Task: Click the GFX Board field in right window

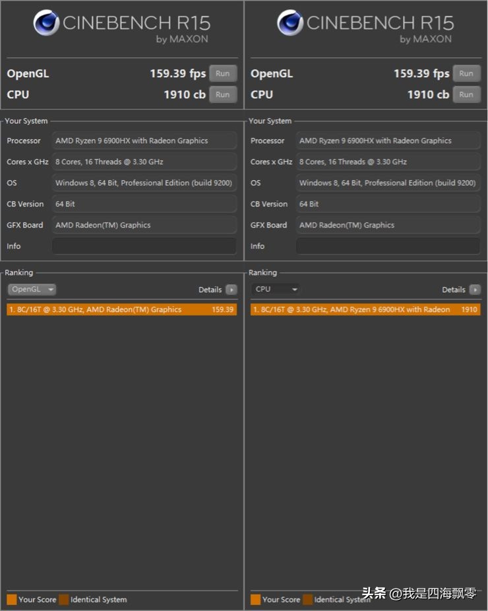Action: tap(388, 225)
